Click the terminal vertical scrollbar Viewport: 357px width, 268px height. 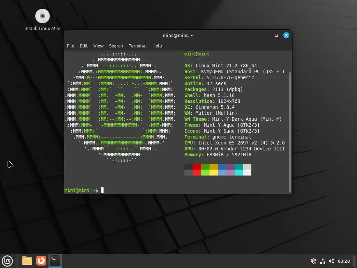[290, 132]
